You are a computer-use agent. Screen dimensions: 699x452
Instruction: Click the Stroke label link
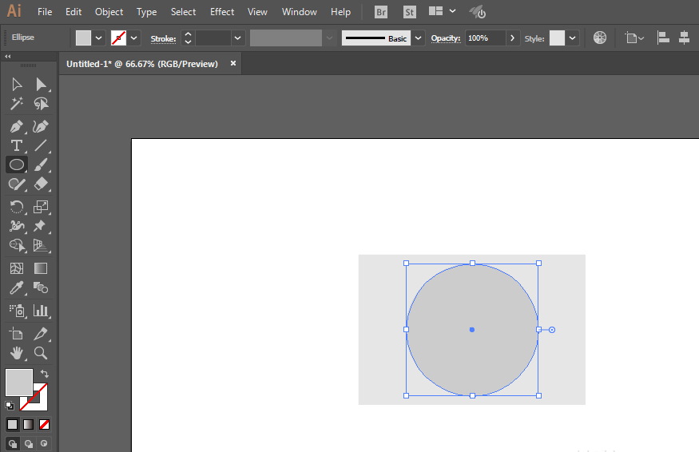[163, 38]
